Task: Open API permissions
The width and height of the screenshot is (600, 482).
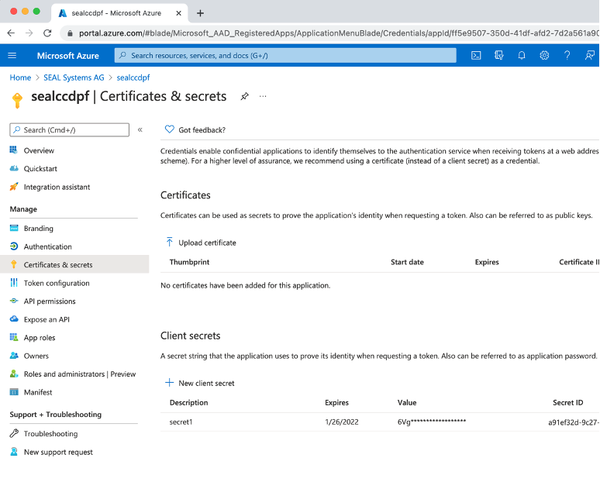Action: (50, 301)
